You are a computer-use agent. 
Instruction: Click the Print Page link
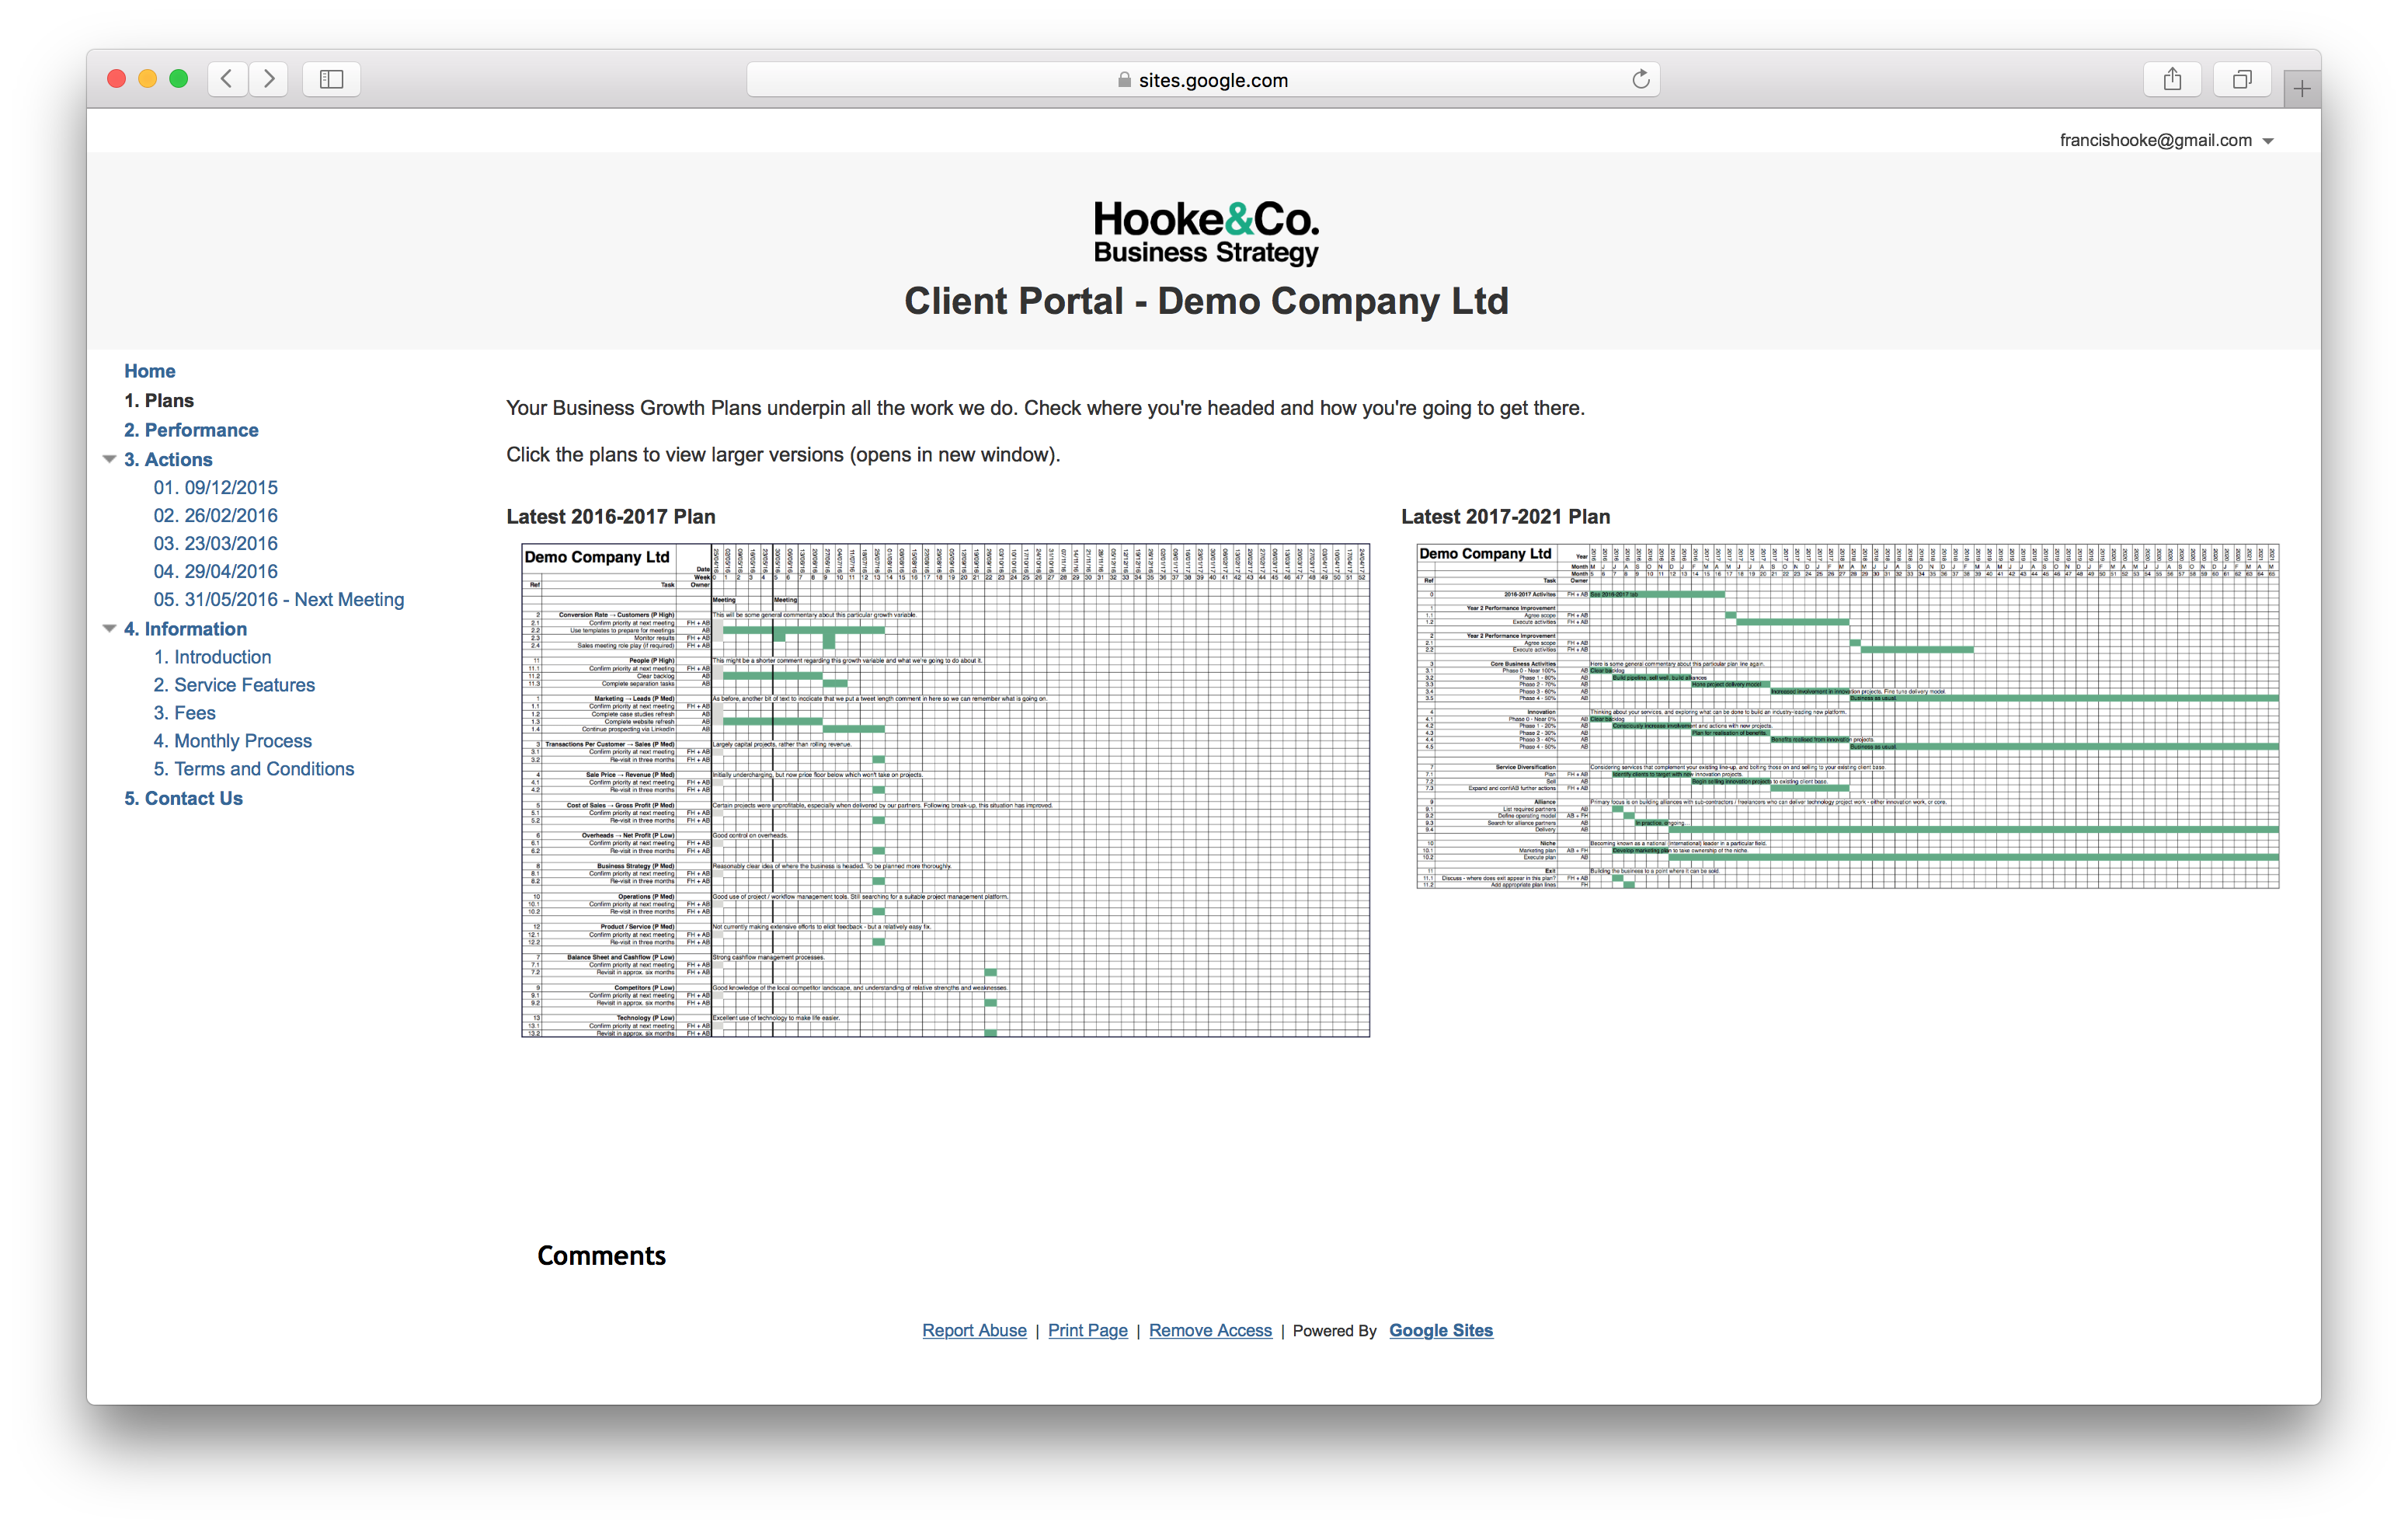coord(1087,1330)
